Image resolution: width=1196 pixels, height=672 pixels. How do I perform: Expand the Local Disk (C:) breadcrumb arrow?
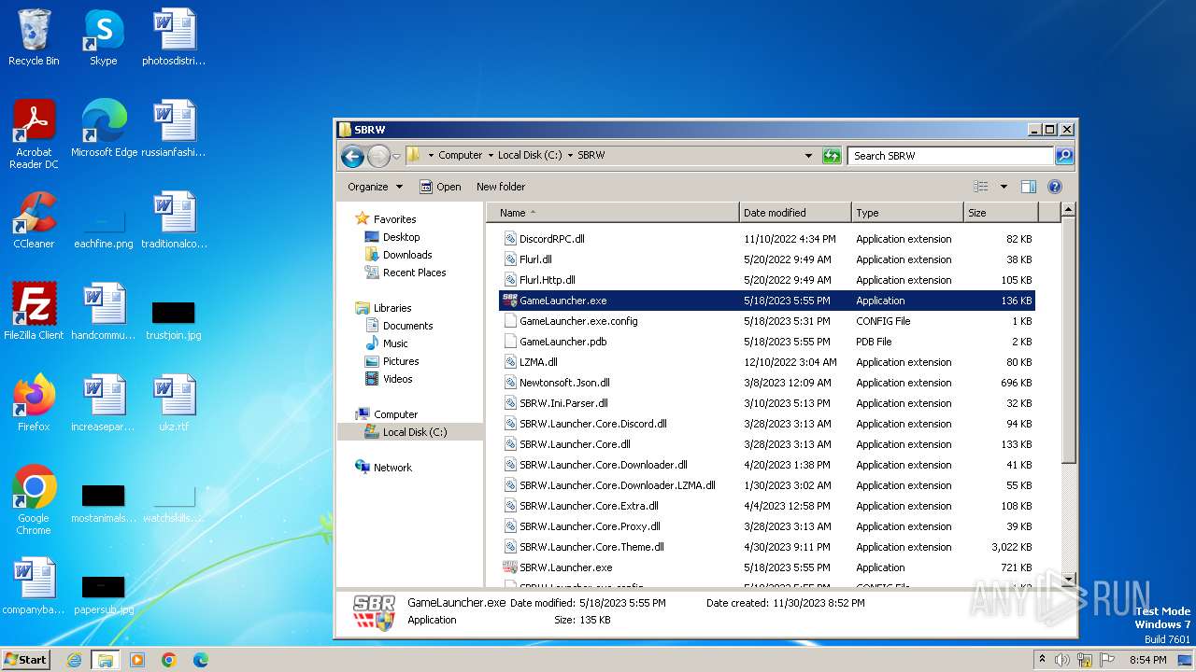pyautogui.click(x=570, y=156)
